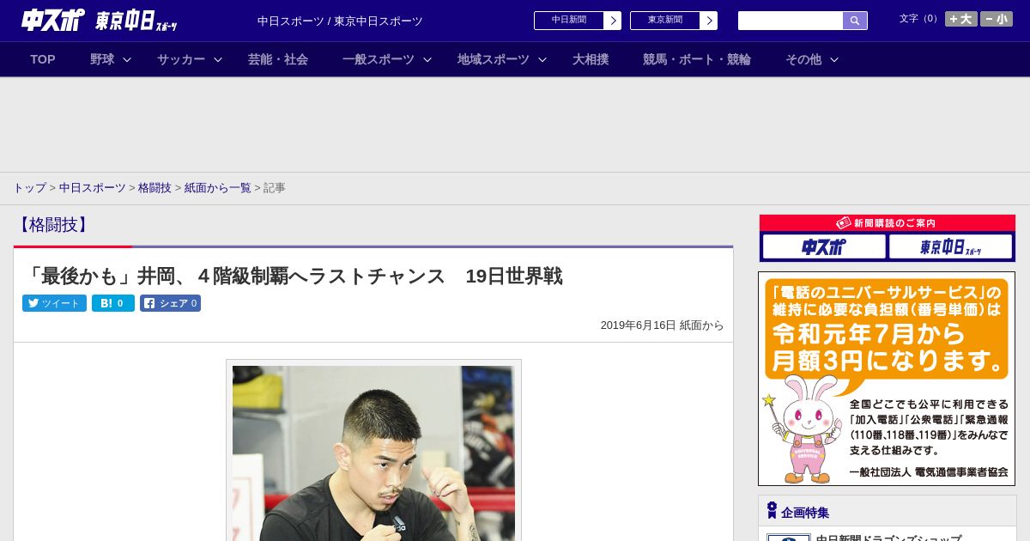
Task: Click the 文字（0）text size label
Action: click(x=920, y=19)
